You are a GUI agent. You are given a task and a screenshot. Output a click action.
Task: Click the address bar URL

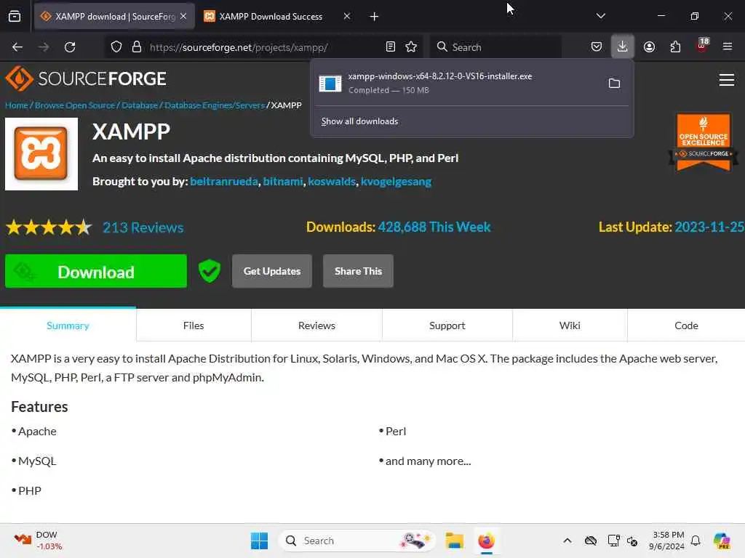click(239, 47)
